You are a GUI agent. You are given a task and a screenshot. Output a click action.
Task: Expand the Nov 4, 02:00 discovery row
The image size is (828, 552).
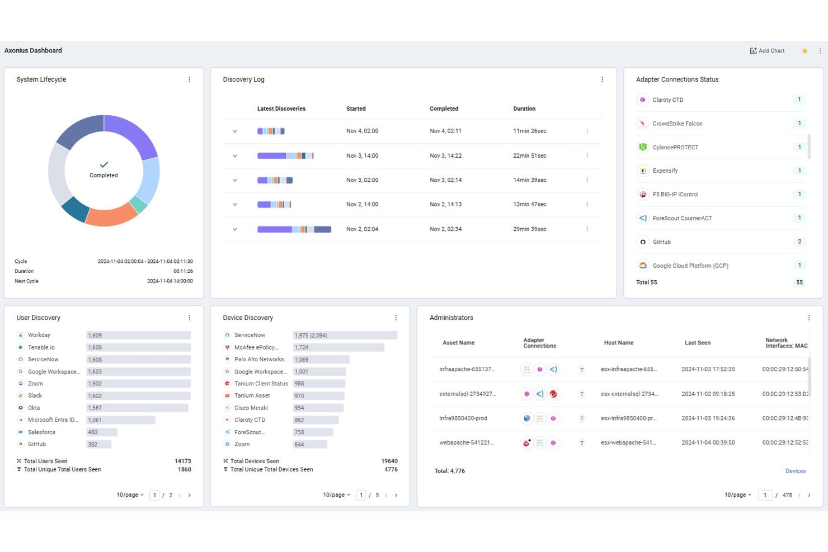(x=235, y=131)
